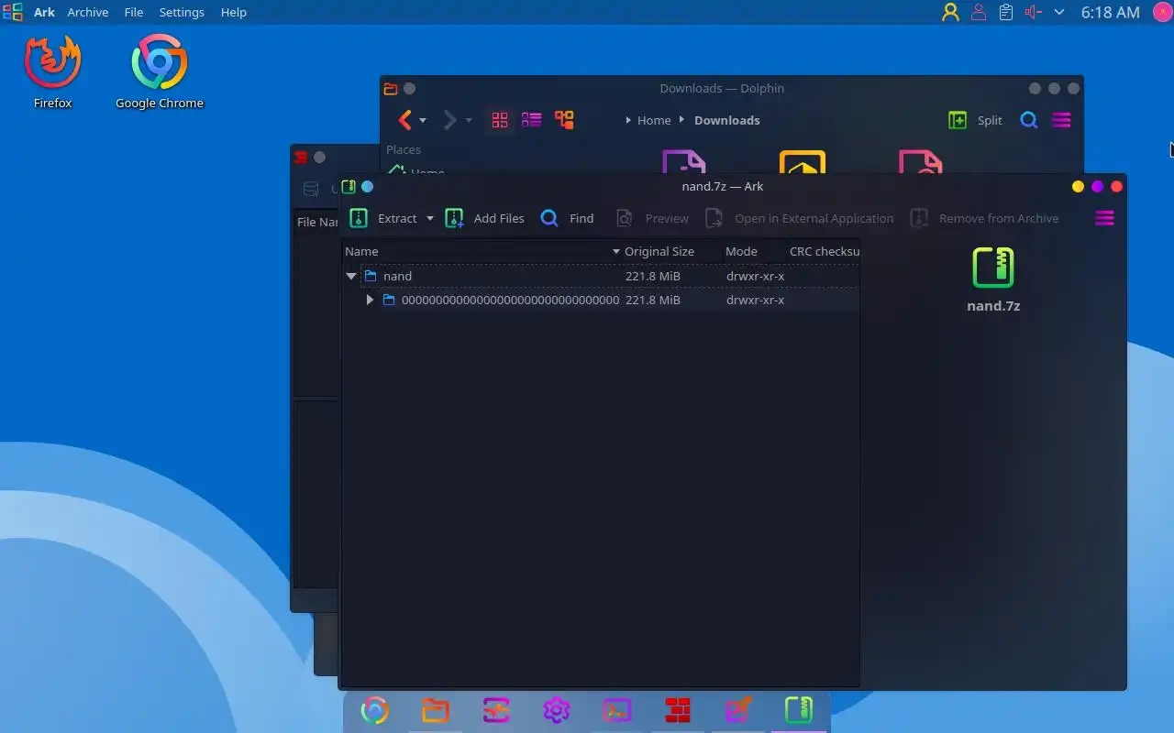Click 221.8 MiB size of nand row
The width and height of the screenshot is (1174, 733).
pyautogui.click(x=653, y=276)
